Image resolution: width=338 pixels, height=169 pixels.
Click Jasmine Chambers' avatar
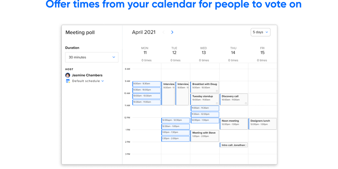68,75
